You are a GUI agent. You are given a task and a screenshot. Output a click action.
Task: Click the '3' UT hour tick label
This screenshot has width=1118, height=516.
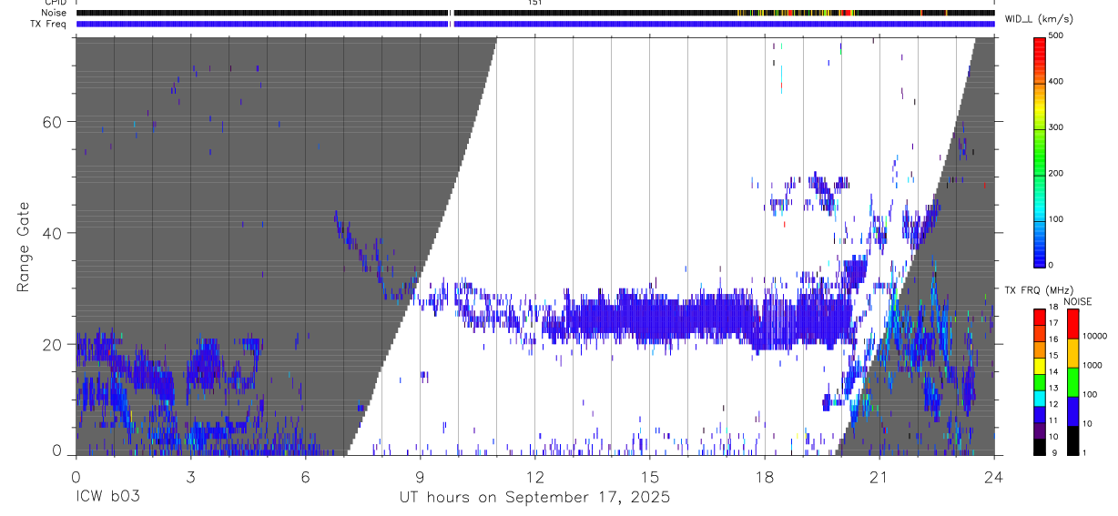coord(190,476)
